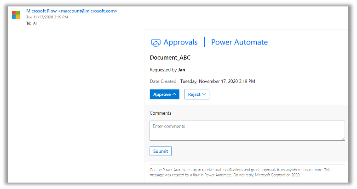This screenshot has height=189, width=357.
Task: Click the Comments label
Action: (160, 113)
